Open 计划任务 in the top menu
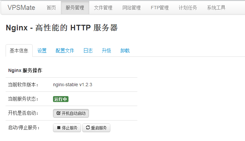The width and height of the screenshot is (245, 141). 188,8
